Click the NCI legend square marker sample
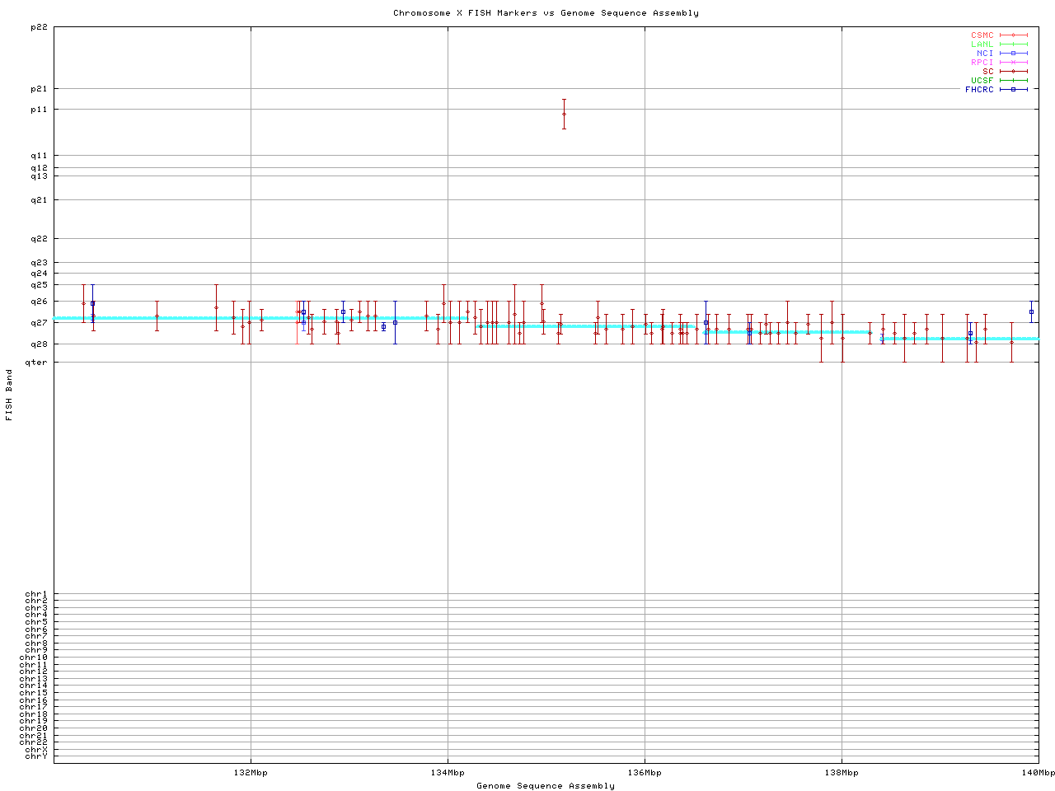 pyautogui.click(x=1013, y=54)
